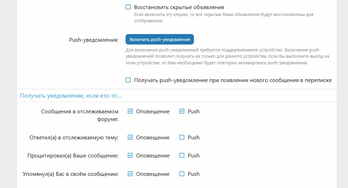Click the explanation text below the push-уведомления button
The image size is (348, 188).
(227, 56)
